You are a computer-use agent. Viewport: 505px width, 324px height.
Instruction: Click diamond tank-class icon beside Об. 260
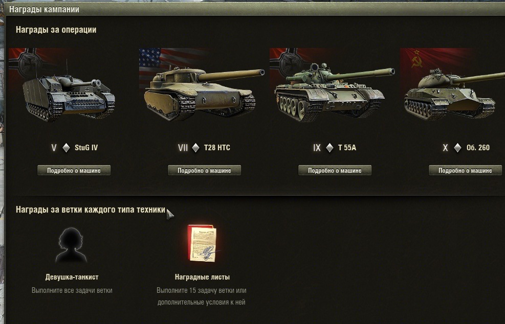tap(457, 148)
